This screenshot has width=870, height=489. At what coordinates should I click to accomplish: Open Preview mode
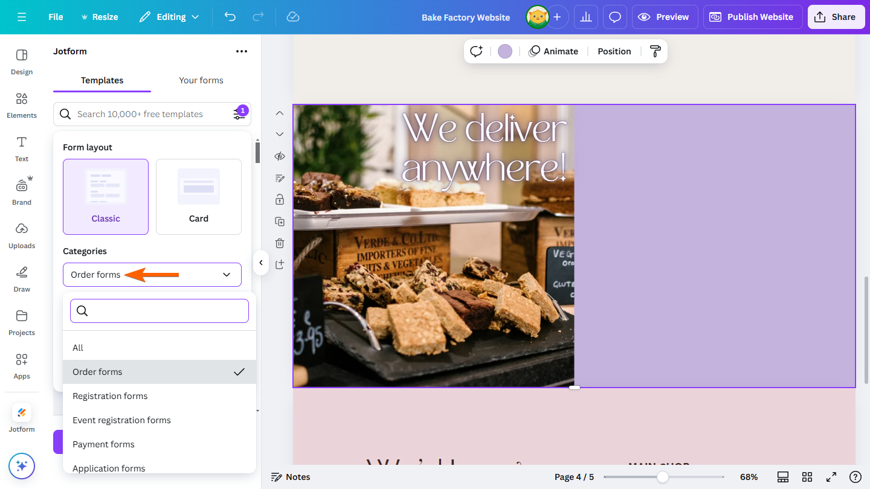tap(665, 17)
